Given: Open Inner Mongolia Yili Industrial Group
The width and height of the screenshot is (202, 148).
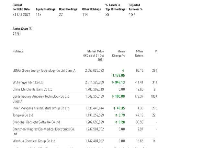Looking at the screenshot, I should [x=41, y=108].
